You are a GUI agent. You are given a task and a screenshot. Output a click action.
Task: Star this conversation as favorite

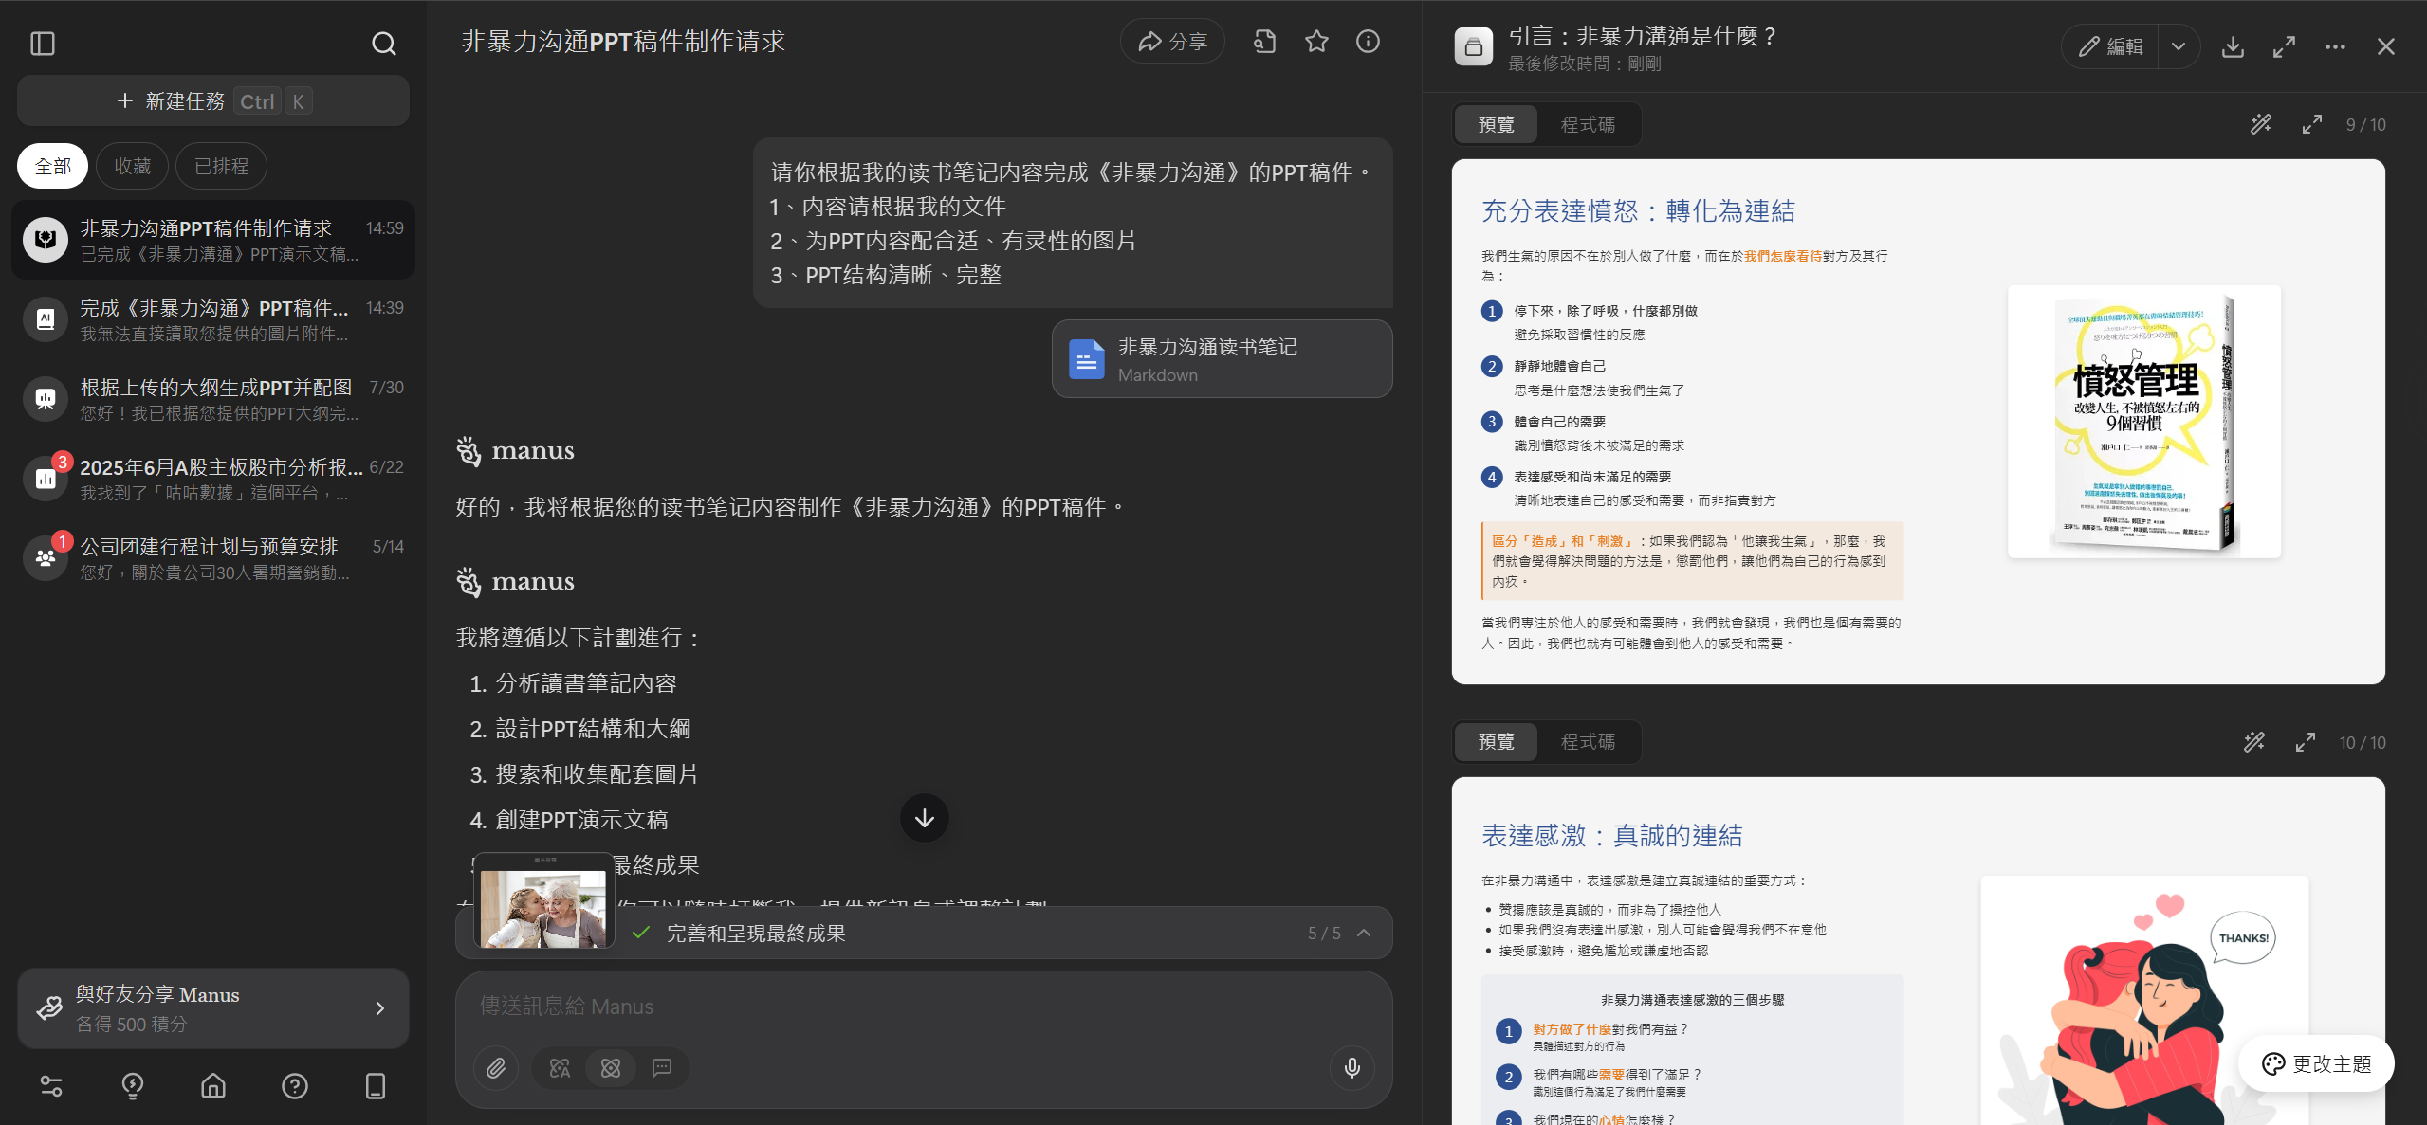tap(1316, 42)
